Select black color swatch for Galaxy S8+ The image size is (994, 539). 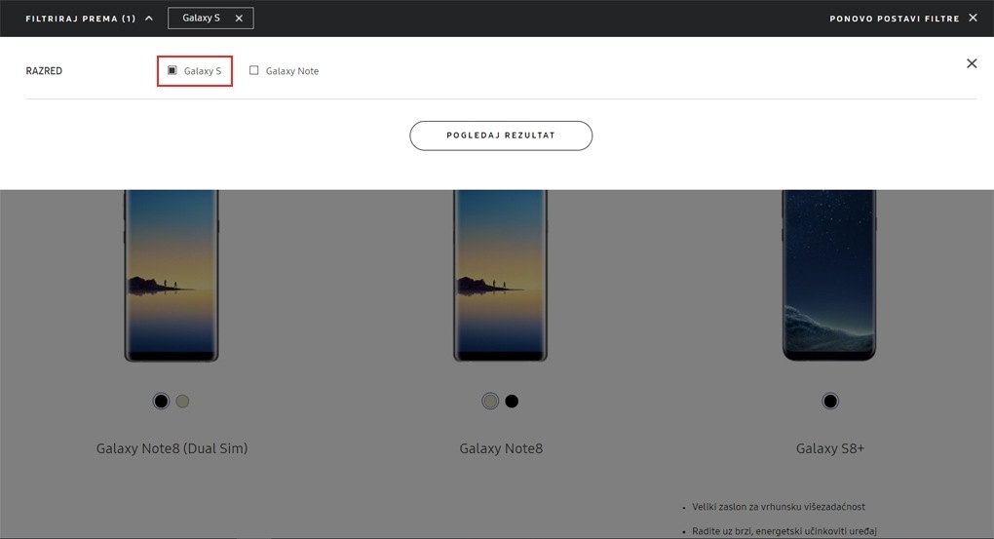[830, 402]
